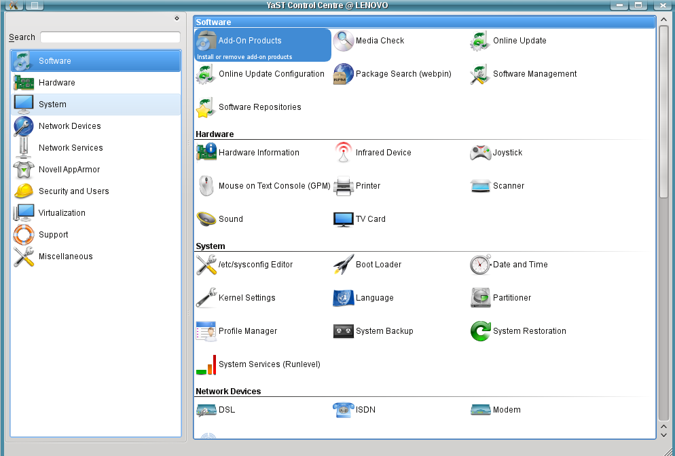The image size is (675, 456).
Task: Open System Services (Runlevel) bar icon
Action: (206, 364)
